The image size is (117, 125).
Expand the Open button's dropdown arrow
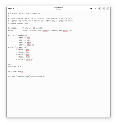coord(13,8)
